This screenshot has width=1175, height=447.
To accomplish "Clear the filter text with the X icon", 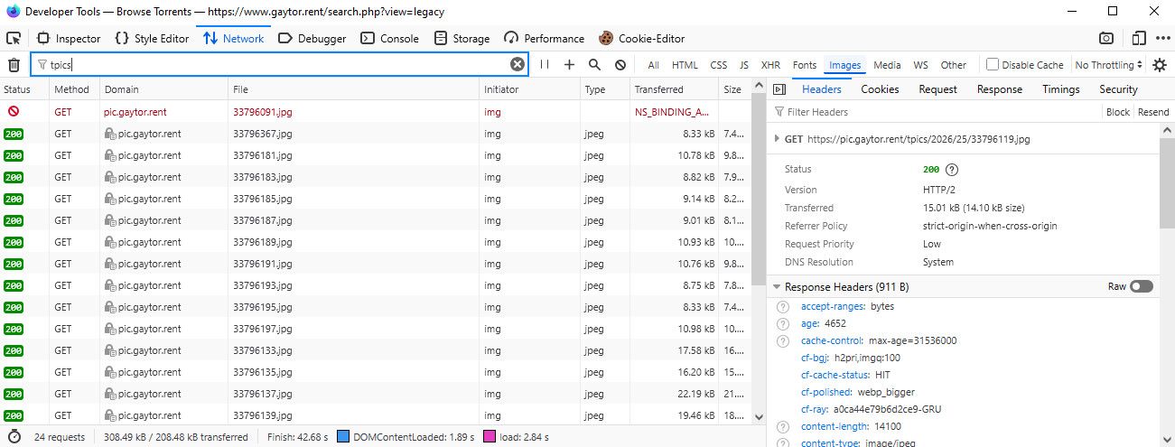I will pyautogui.click(x=518, y=64).
